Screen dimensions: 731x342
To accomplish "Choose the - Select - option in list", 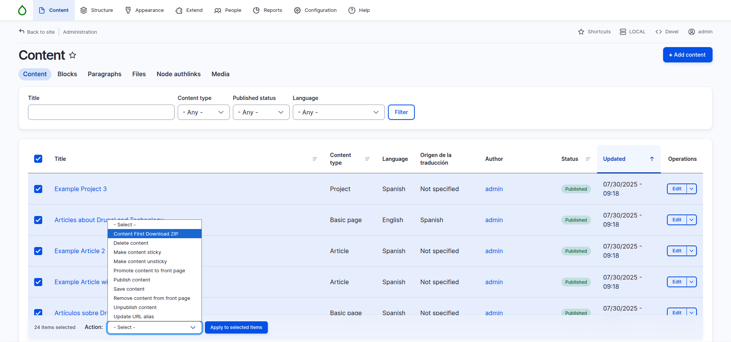I will pyautogui.click(x=155, y=224).
